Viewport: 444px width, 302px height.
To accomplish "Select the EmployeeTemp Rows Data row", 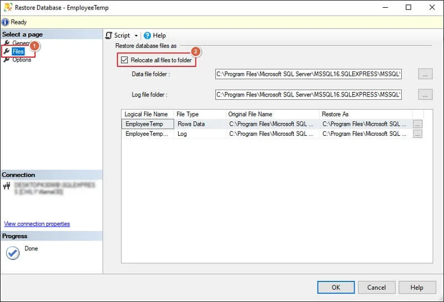I will (272, 124).
